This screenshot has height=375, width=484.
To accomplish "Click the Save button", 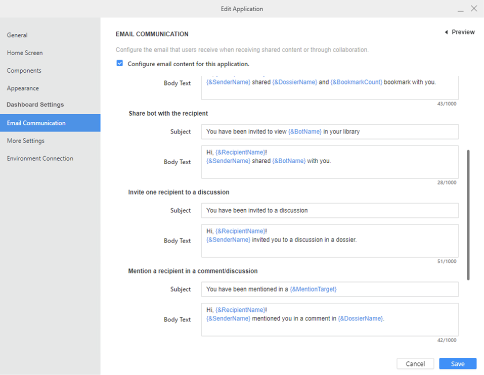I will point(458,364).
